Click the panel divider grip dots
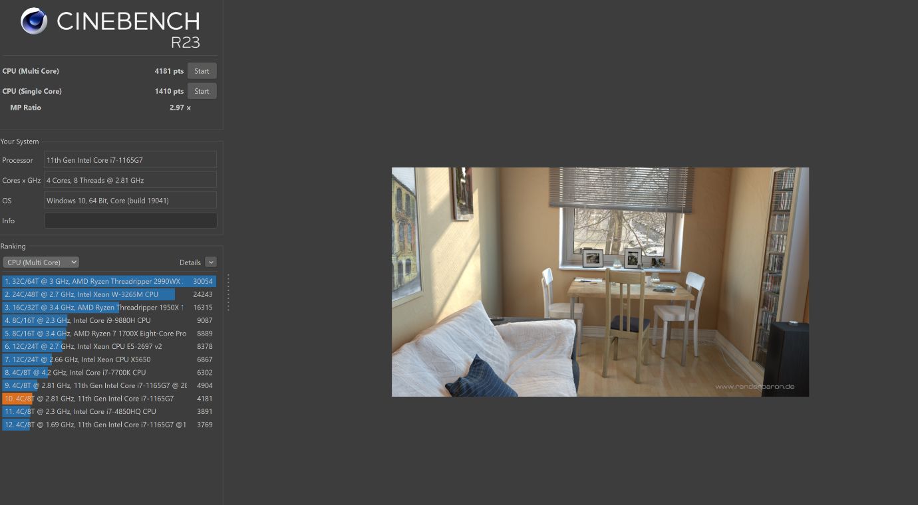The image size is (918, 505). pyautogui.click(x=228, y=292)
